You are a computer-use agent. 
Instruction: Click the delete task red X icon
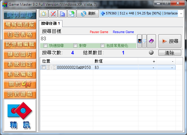tap(53, 14)
